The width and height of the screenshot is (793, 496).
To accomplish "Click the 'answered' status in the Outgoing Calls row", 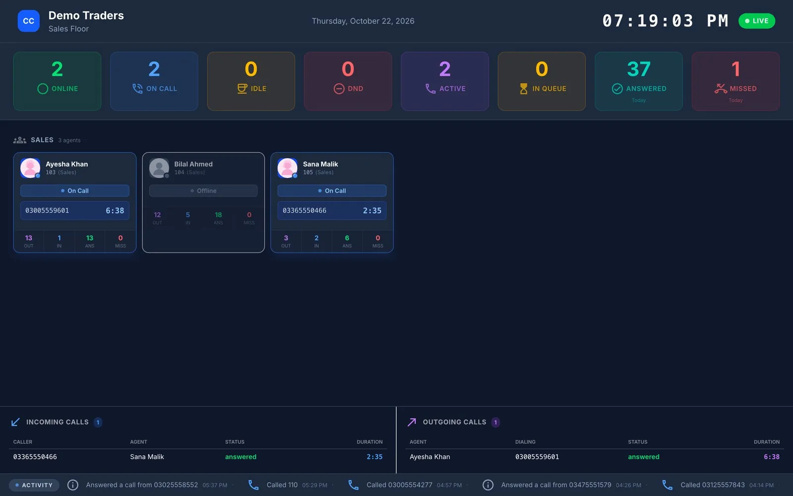I will pyautogui.click(x=643, y=457).
